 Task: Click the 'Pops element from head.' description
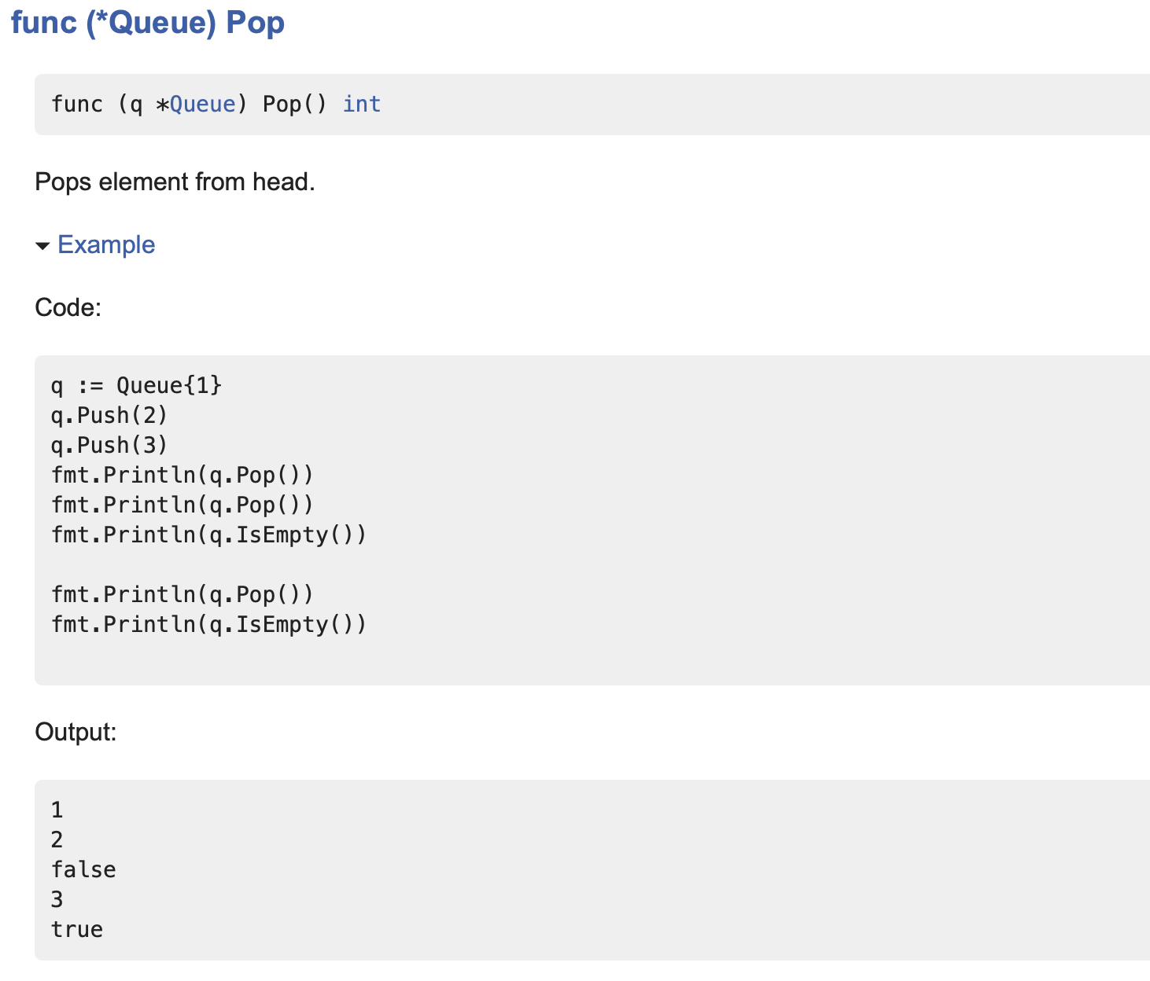(x=175, y=182)
